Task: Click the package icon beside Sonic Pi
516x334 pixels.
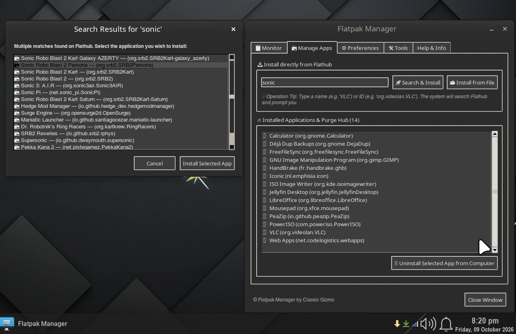Action: (17, 93)
